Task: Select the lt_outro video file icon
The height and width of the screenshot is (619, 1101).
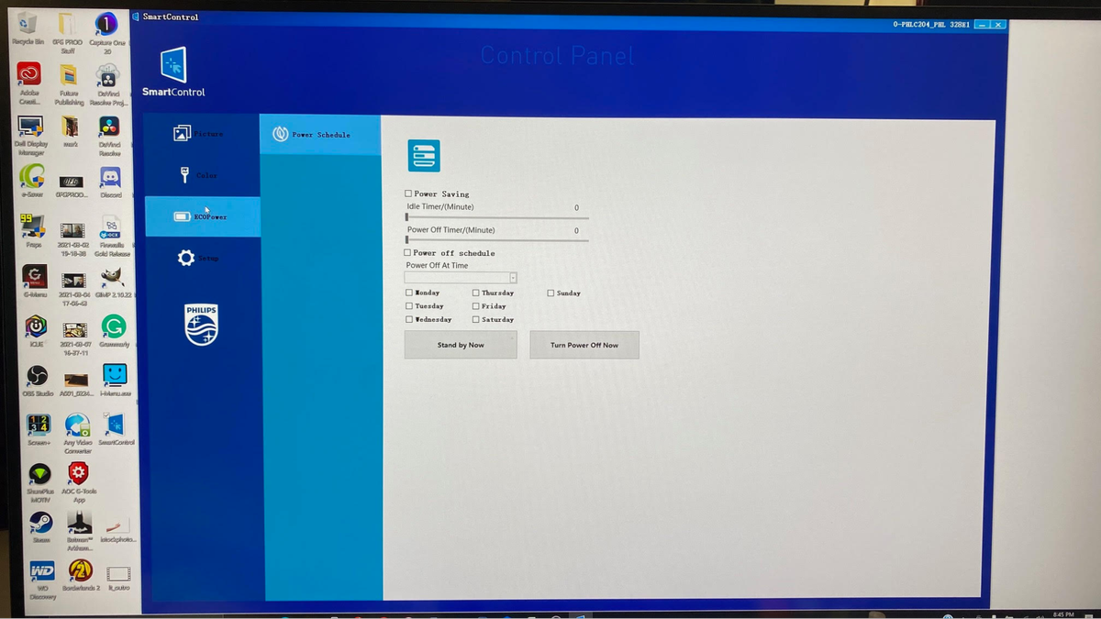Action: (118, 577)
